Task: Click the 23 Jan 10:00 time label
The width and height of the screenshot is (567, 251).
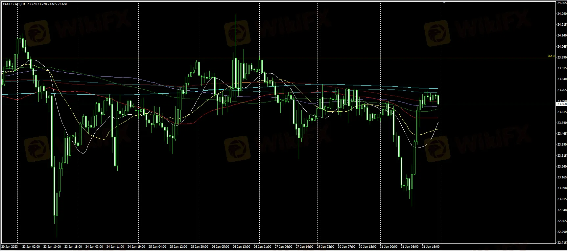Action: pos(52,246)
